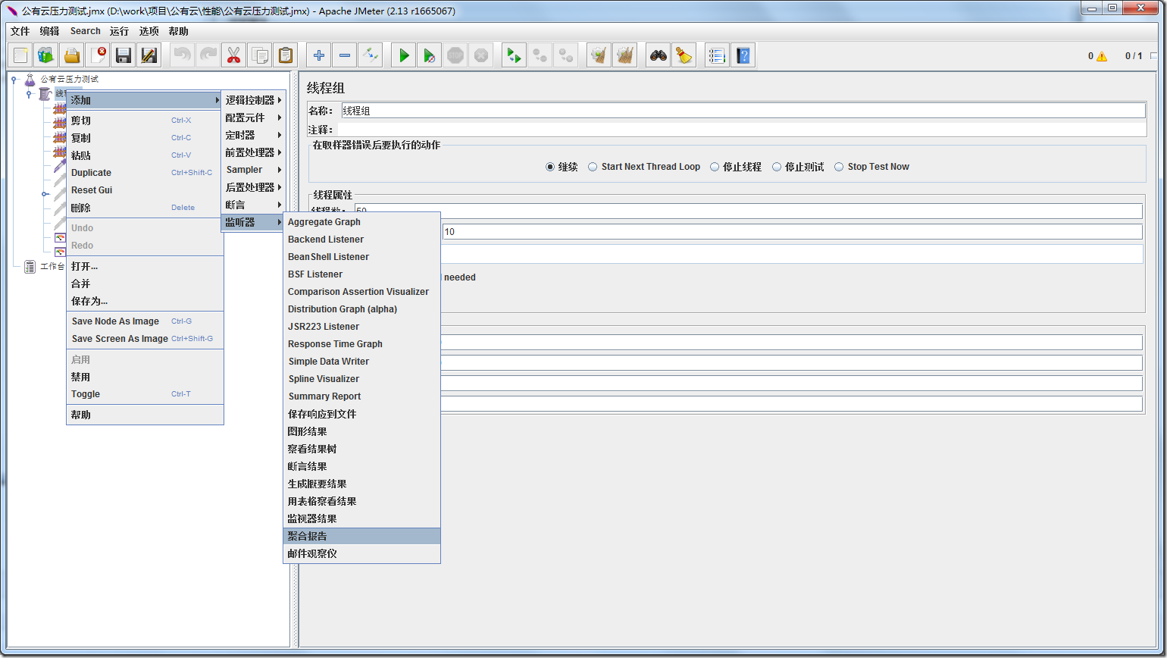Click the Clear results icon
The width and height of the screenshot is (1167, 658).
(x=599, y=55)
